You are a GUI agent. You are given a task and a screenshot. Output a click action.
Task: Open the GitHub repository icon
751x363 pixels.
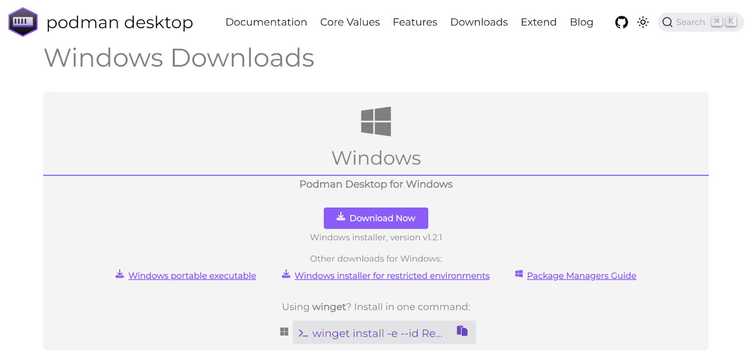(621, 22)
